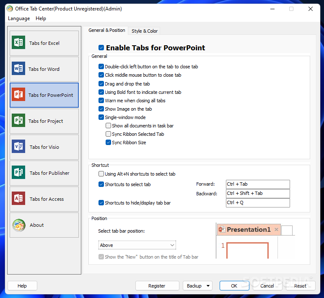This screenshot has height=298, width=324.
Task: Click the Visio icon in sidebar
Action: click(18, 146)
